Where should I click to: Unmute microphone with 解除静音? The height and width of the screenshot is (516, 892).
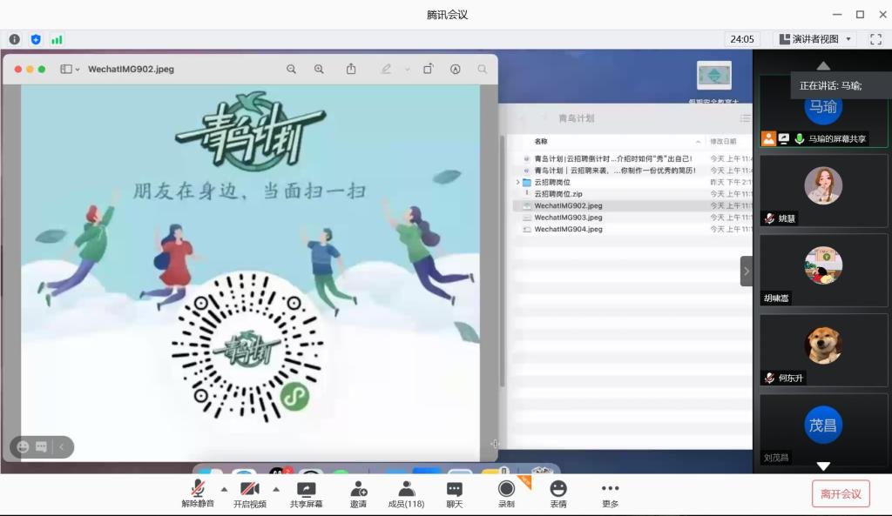pyautogui.click(x=198, y=493)
